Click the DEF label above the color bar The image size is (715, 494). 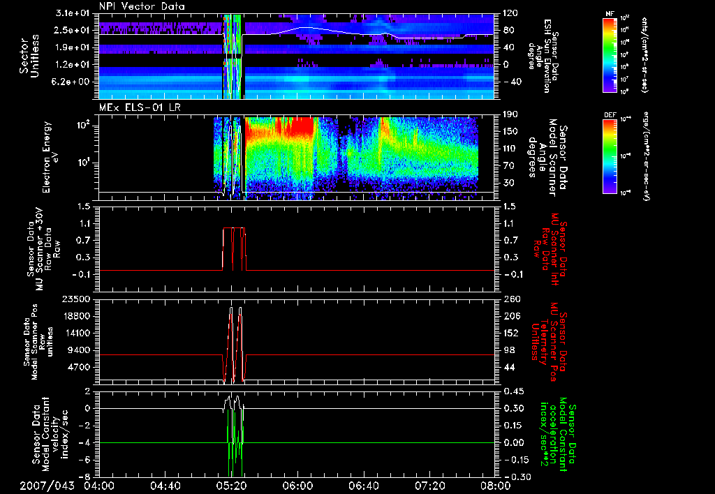click(610, 115)
